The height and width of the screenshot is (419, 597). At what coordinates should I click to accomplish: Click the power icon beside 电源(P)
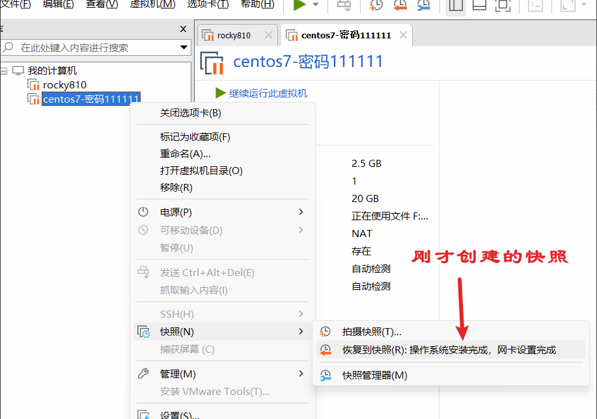(x=143, y=212)
